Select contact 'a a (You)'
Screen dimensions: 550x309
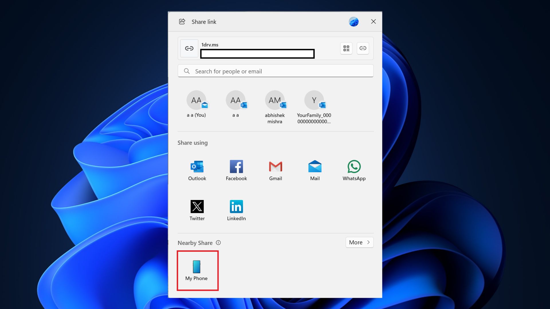(x=197, y=104)
